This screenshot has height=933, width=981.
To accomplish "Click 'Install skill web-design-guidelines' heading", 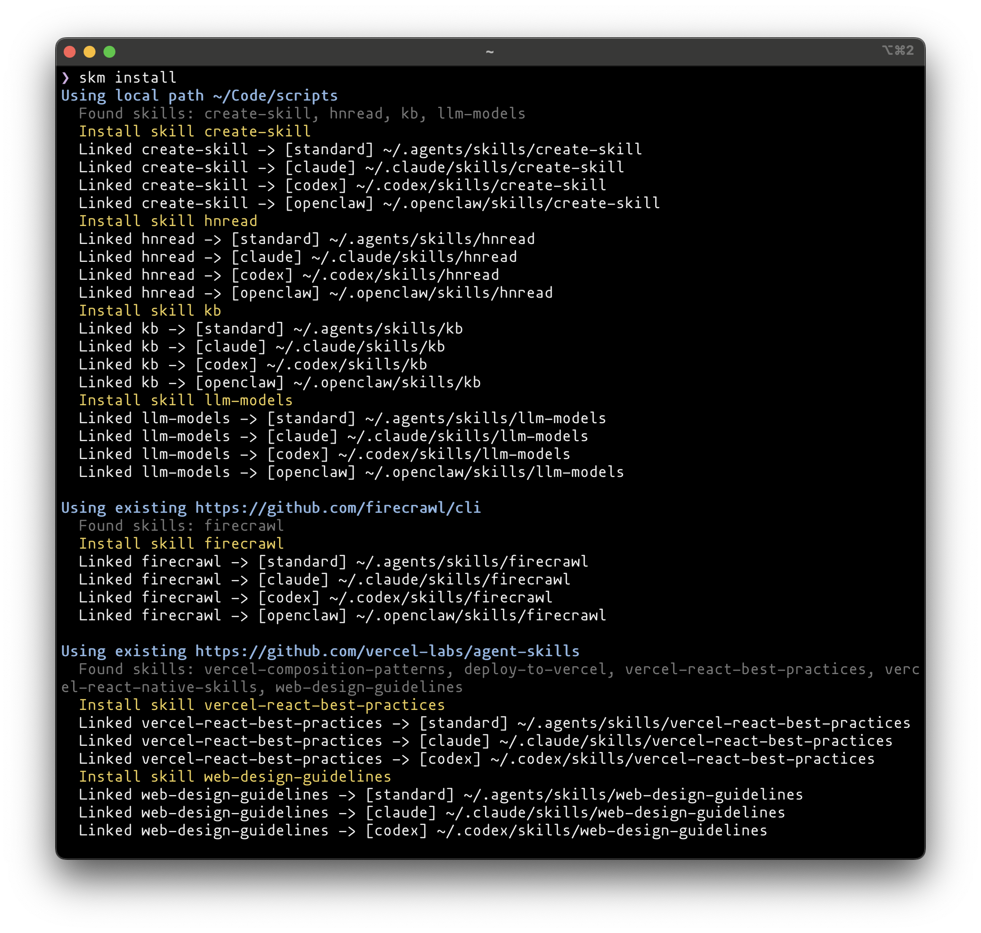I will [235, 777].
